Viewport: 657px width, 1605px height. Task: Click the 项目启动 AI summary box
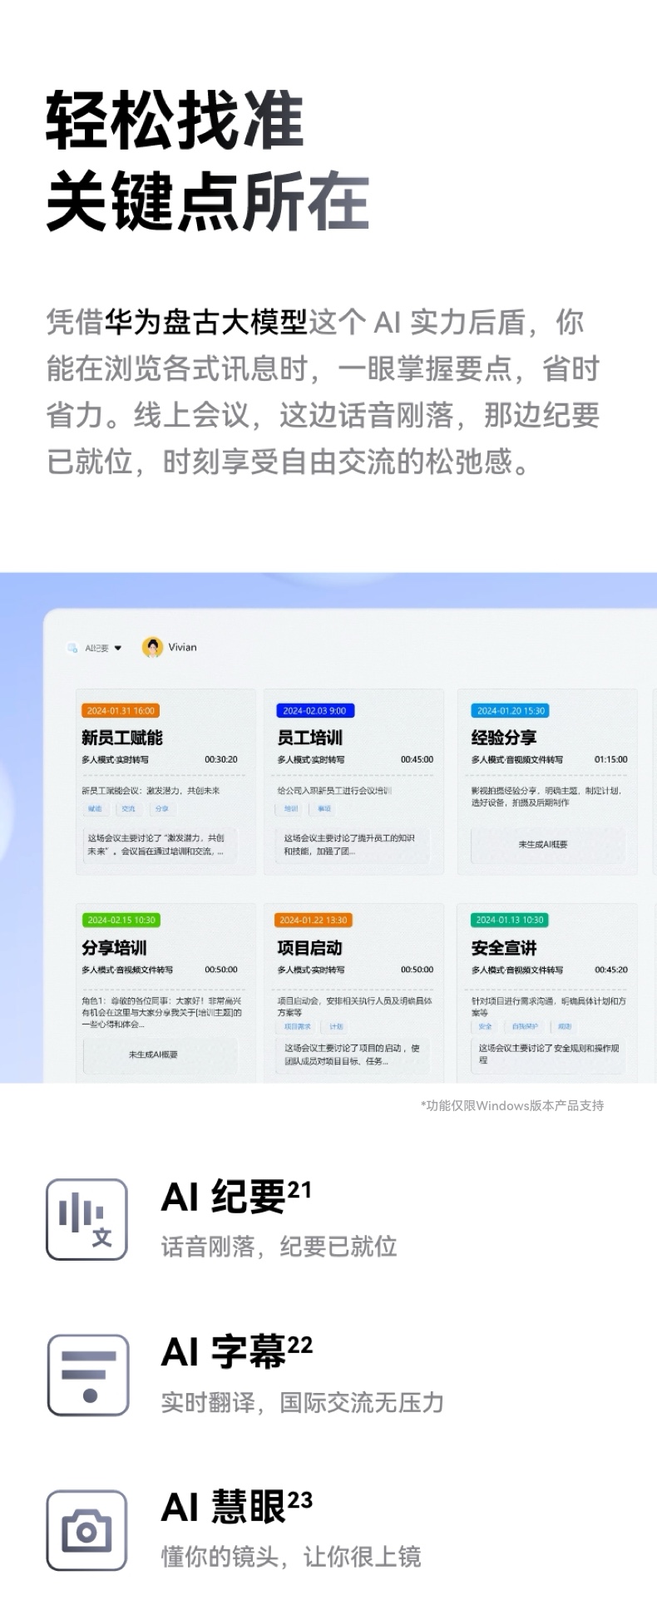click(354, 1054)
